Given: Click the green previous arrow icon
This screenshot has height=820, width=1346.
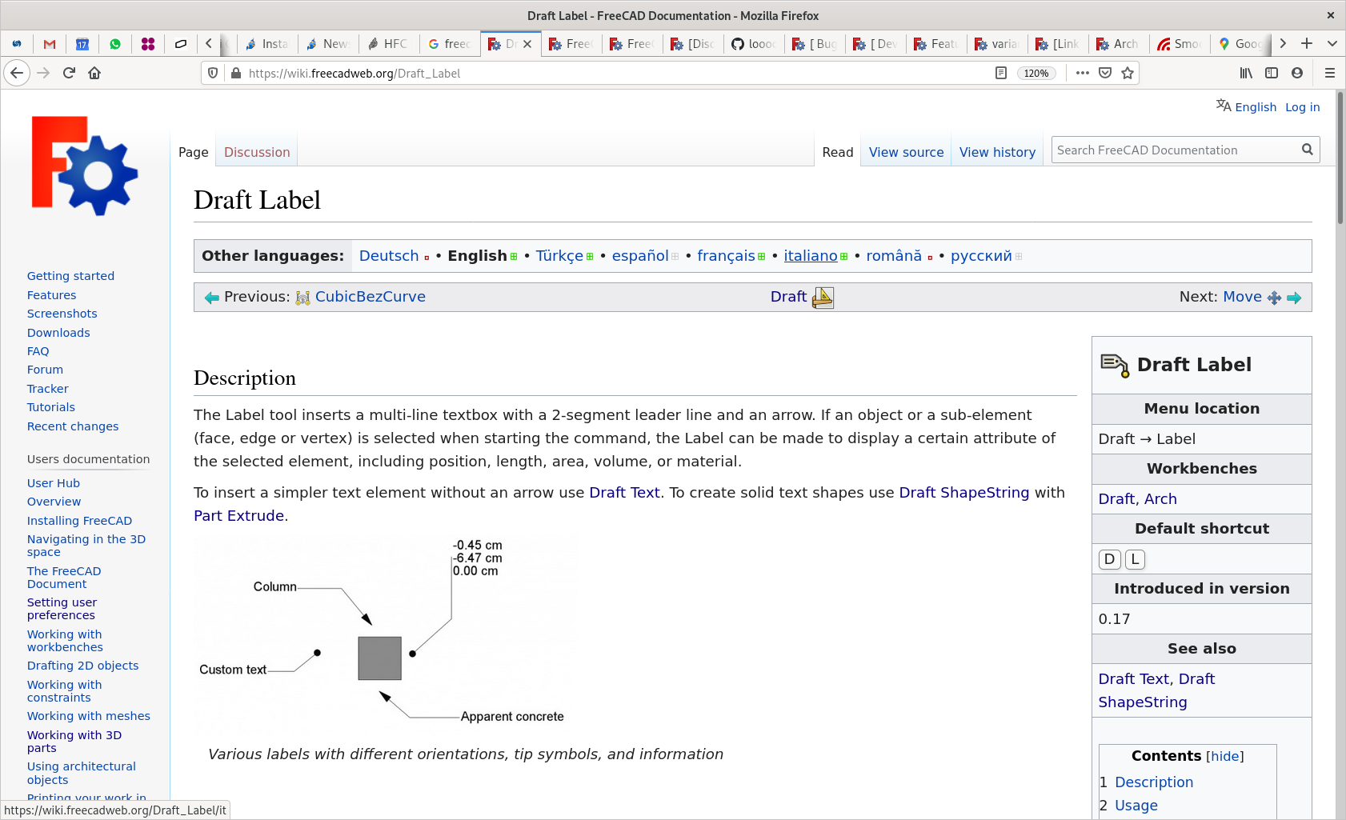Looking at the screenshot, I should 211,297.
